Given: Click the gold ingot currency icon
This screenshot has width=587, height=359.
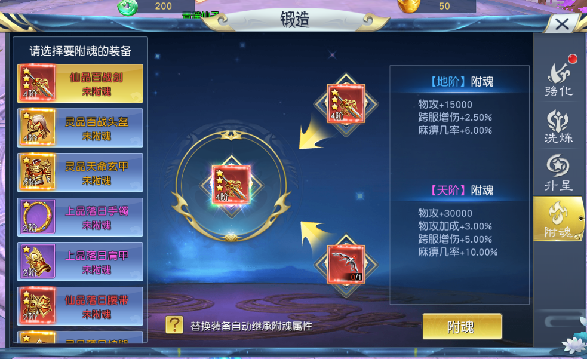Looking at the screenshot, I should (x=408, y=5).
